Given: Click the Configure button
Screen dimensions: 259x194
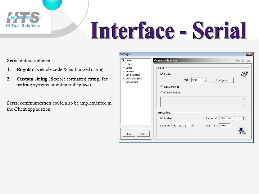Looking at the screenshot, I should pyautogui.click(x=222, y=80).
